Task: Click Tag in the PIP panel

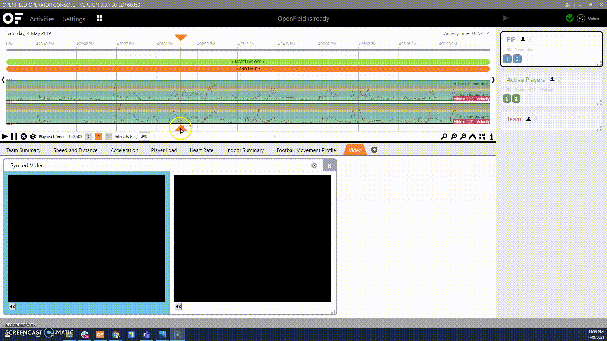Action: pyautogui.click(x=530, y=49)
